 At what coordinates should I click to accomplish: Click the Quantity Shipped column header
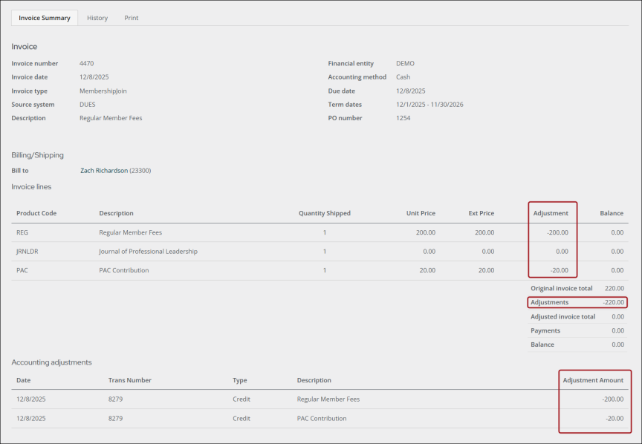324,213
